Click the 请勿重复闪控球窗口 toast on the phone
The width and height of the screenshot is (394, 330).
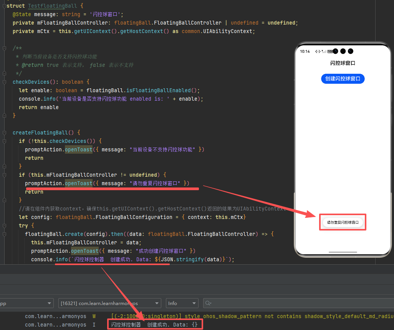tap(343, 222)
